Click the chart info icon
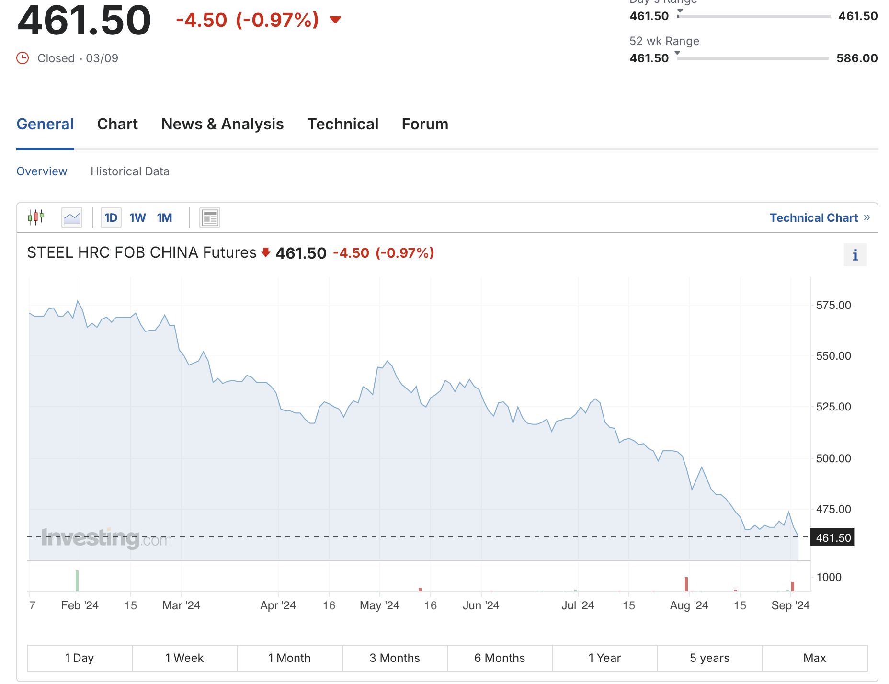This screenshot has height=684, width=889. click(855, 255)
